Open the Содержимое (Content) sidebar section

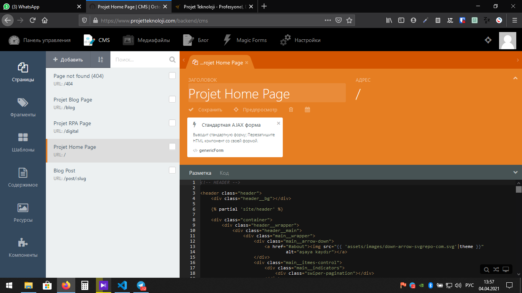point(23,177)
